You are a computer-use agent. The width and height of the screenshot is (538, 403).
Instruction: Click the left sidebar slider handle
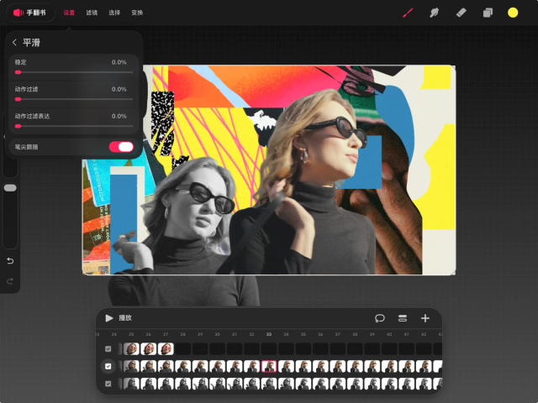coord(10,188)
